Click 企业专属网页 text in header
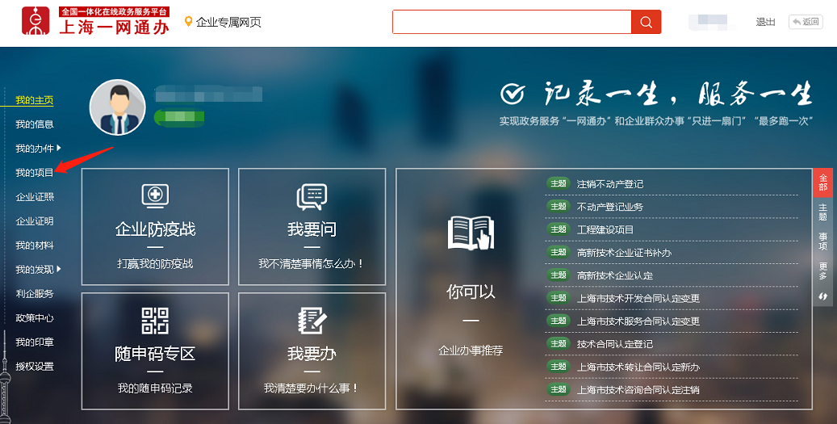This screenshot has width=837, height=424. [228, 22]
